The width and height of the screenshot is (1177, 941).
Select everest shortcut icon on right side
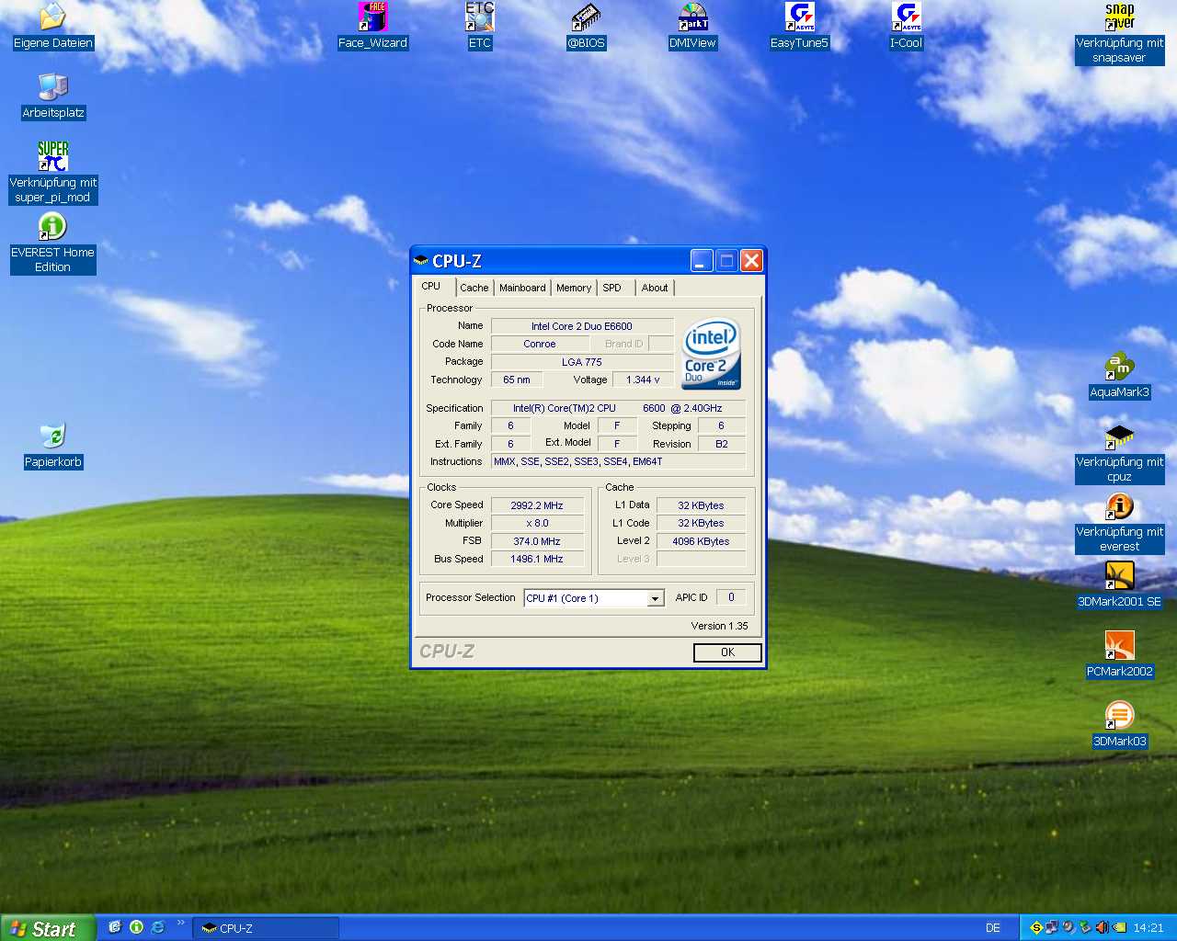click(x=1119, y=505)
